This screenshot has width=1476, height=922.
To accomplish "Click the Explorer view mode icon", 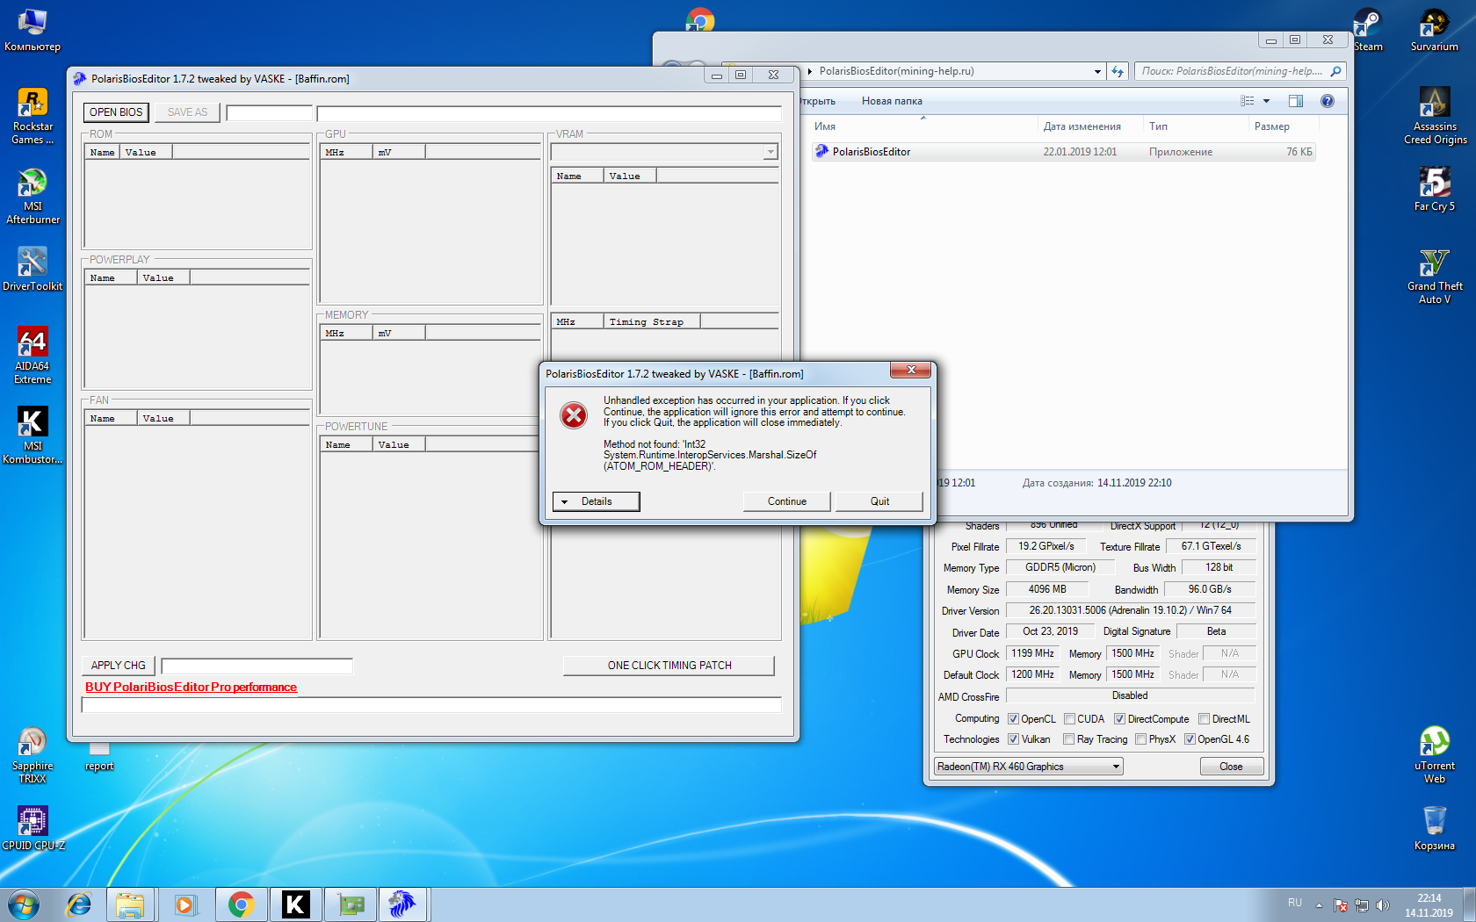I will tap(1247, 101).
